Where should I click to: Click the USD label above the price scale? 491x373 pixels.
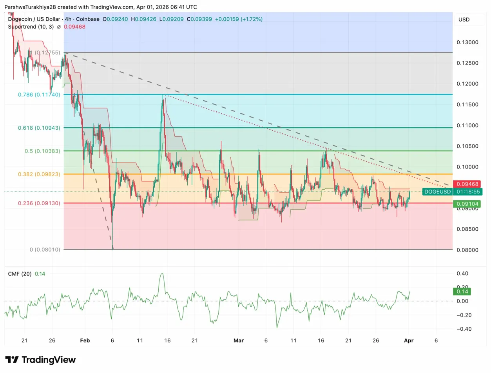(465, 20)
